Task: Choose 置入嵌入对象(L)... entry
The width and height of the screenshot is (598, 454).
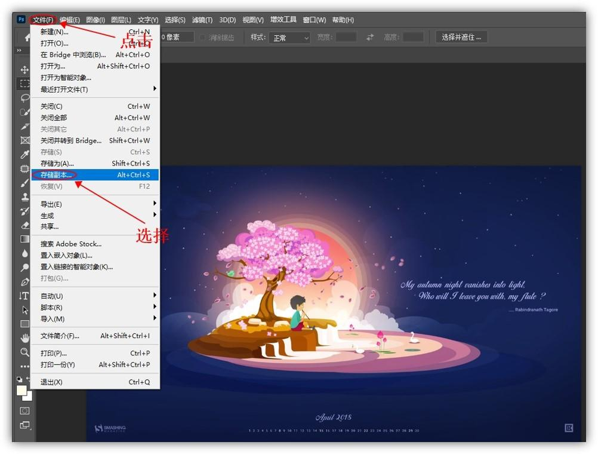Action: tap(95, 255)
